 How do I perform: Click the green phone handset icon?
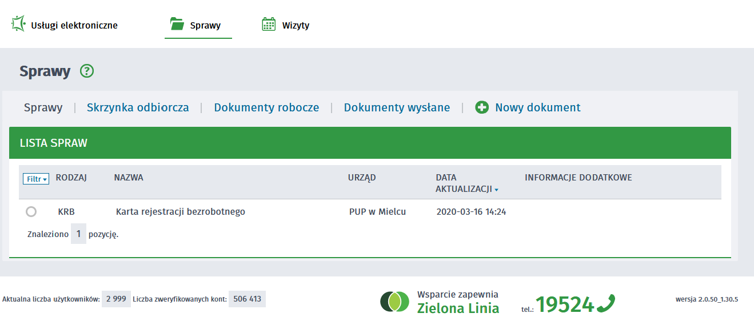[606, 303]
